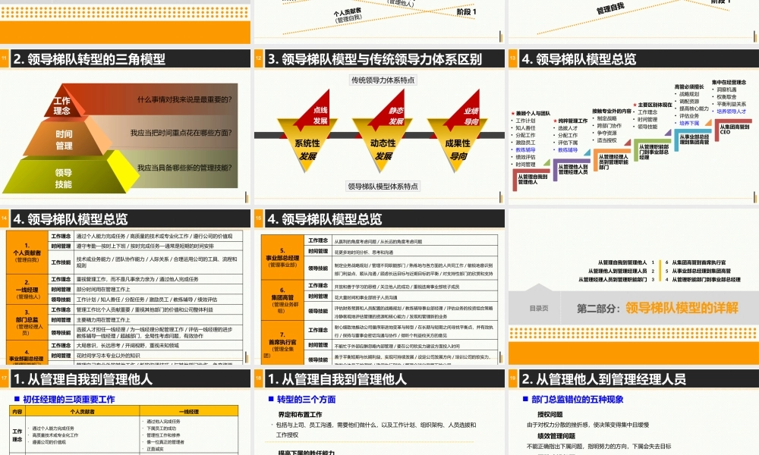Viewport: 759px width, 455px height.
Task: Click the heading 领导梯队模型的详解 in orange
Action: (x=682, y=308)
